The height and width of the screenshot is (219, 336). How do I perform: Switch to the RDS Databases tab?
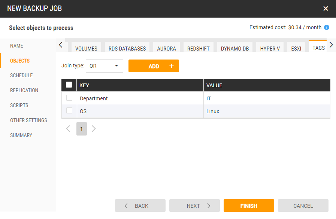pyautogui.click(x=127, y=48)
